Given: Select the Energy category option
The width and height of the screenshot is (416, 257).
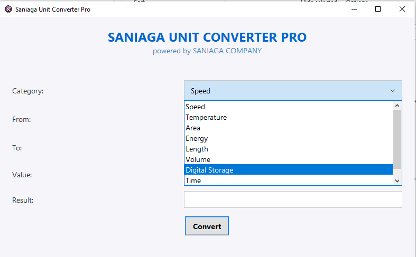Looking at the screenshot, I should tap(289, 139).
